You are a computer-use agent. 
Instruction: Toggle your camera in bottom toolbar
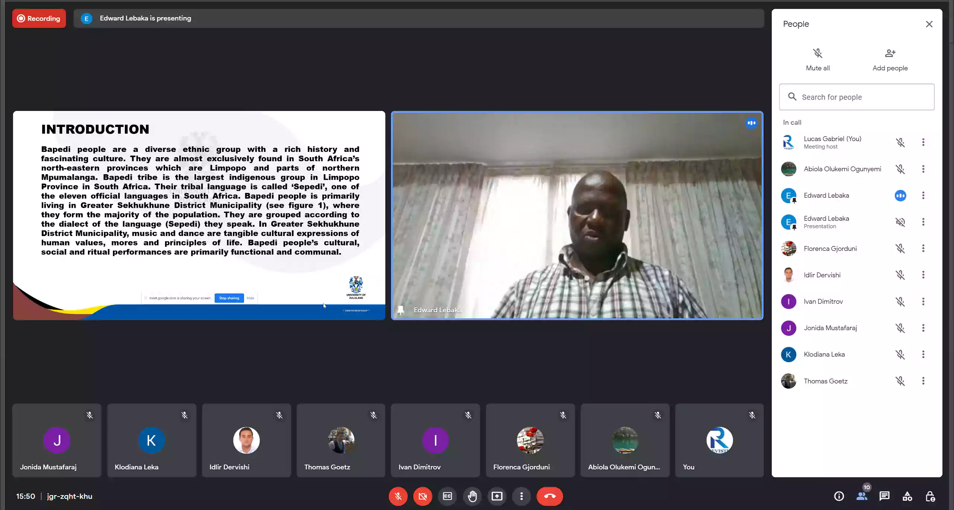423,496
